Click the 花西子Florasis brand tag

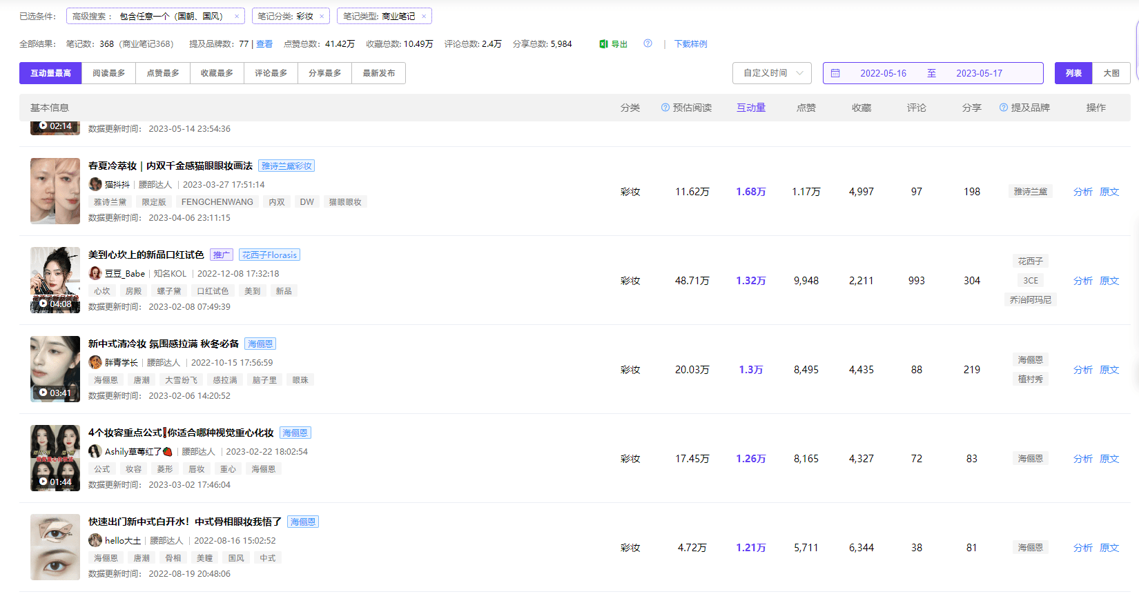point(269,255)
